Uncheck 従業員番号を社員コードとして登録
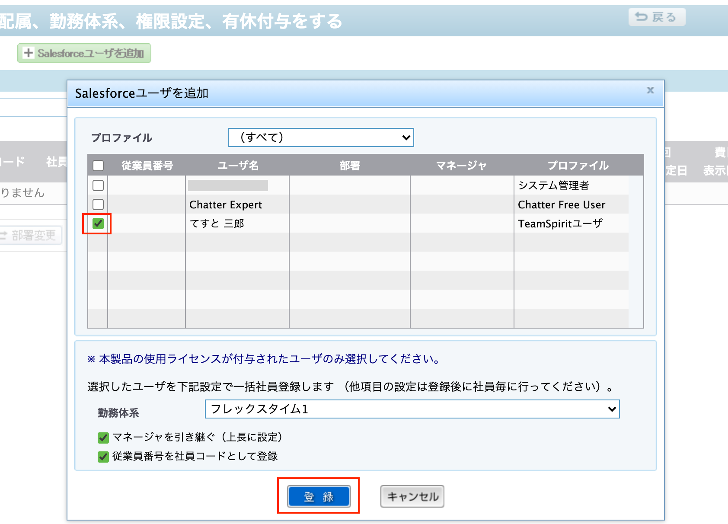Image resolution: width=728 pixels, height=524 pixels. 103,457
